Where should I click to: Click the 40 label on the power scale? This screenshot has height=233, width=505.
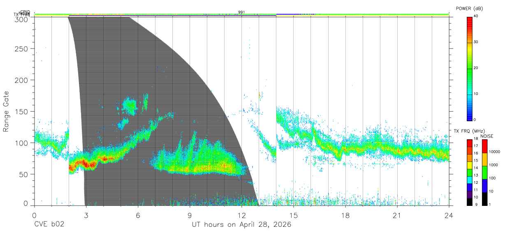pyautogui.click(x=476, y=16)
